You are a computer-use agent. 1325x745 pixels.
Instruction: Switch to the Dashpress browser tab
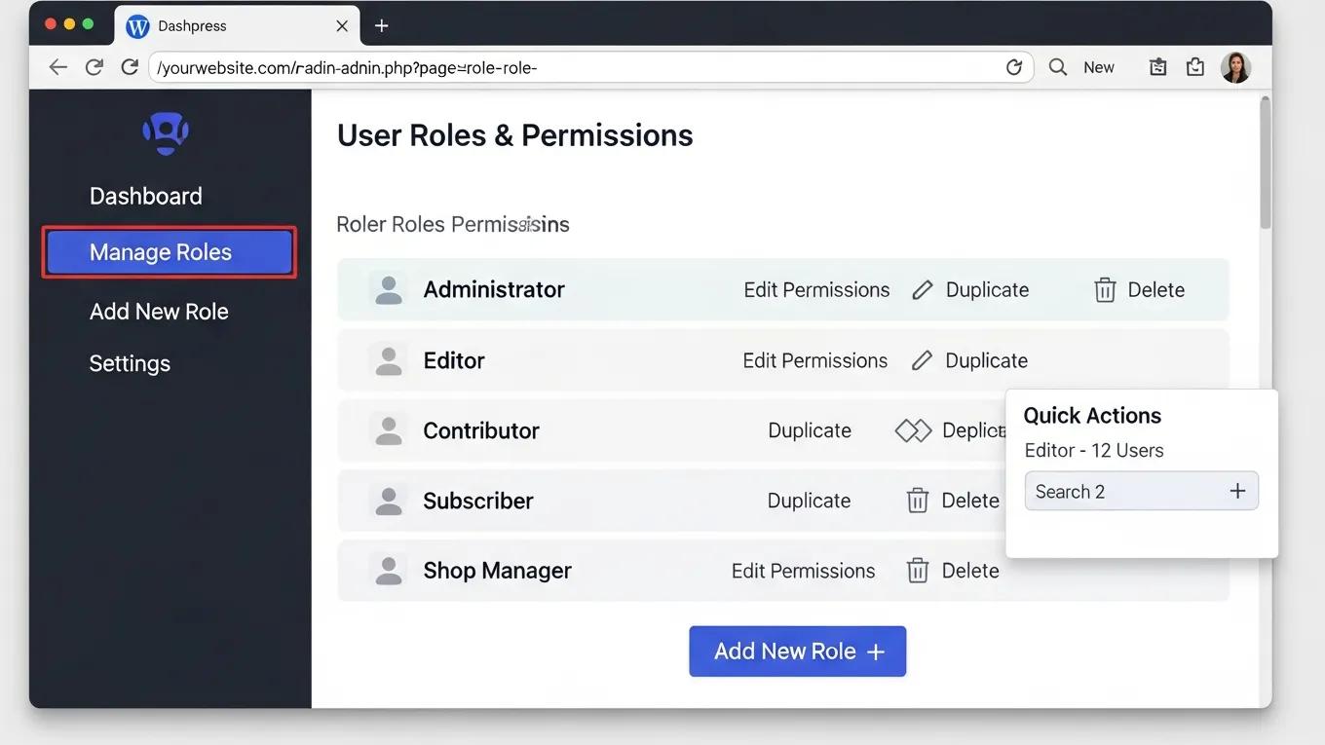pos(237,26)
